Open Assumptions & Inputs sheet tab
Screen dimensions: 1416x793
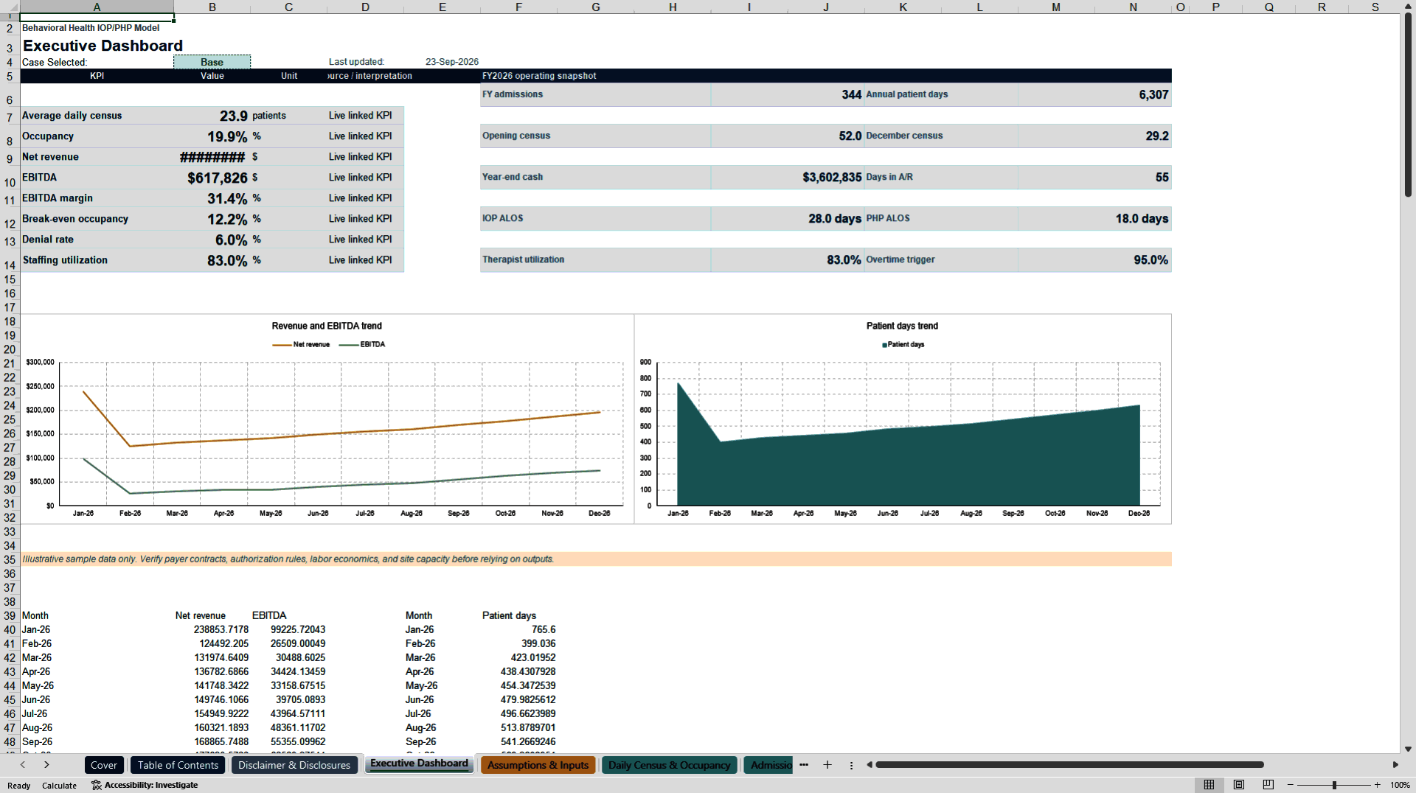point(538,765)
